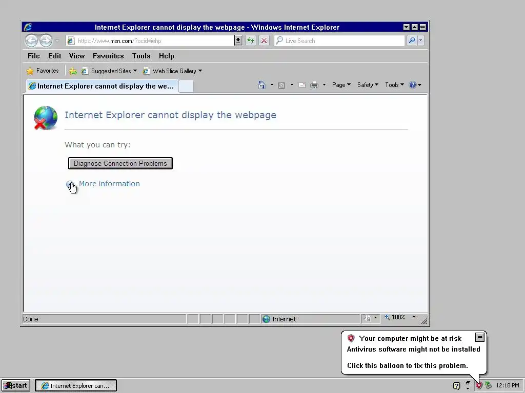This screenshot has height=393, width=525.
Task: Click the address bar containing msn.com URL
Action: (x=150, y=41)
